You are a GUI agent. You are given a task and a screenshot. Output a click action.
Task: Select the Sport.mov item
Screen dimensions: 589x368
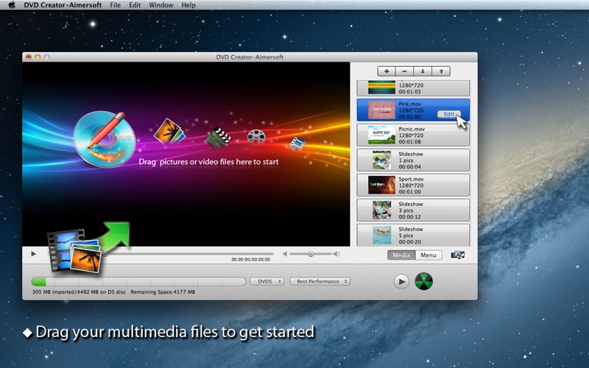pos(413,185)
